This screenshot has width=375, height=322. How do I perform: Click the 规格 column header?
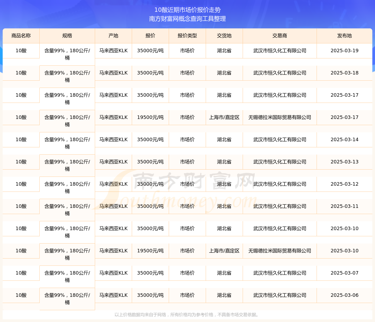(67, 36)
